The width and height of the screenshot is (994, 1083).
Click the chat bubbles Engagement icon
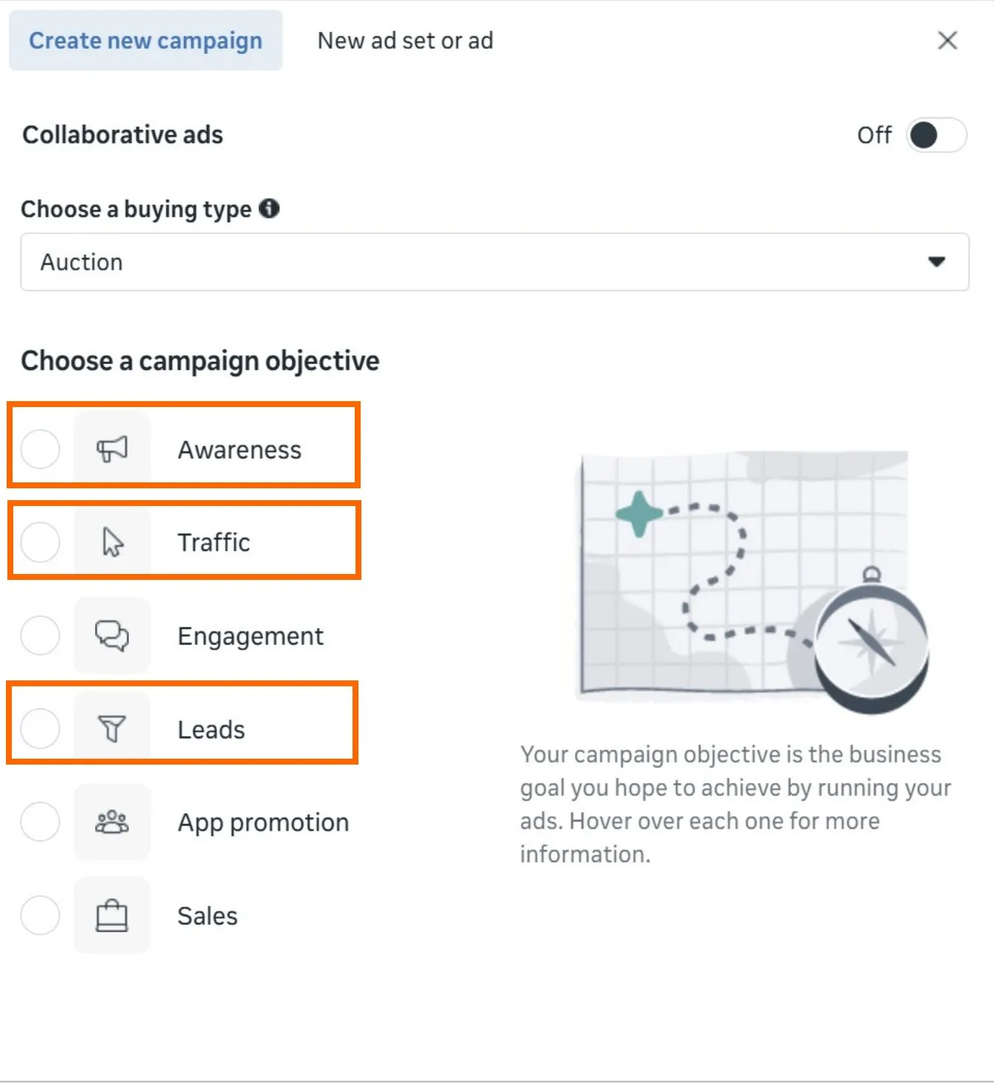112,635
